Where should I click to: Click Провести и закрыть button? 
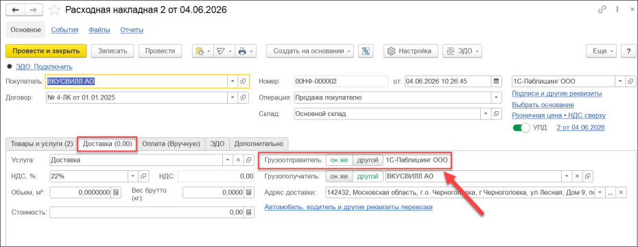tap(46, 51)
